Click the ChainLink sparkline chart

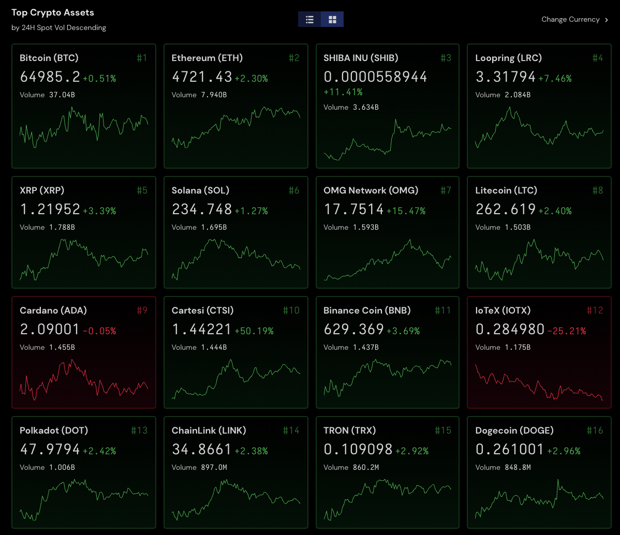click(235, 500)
